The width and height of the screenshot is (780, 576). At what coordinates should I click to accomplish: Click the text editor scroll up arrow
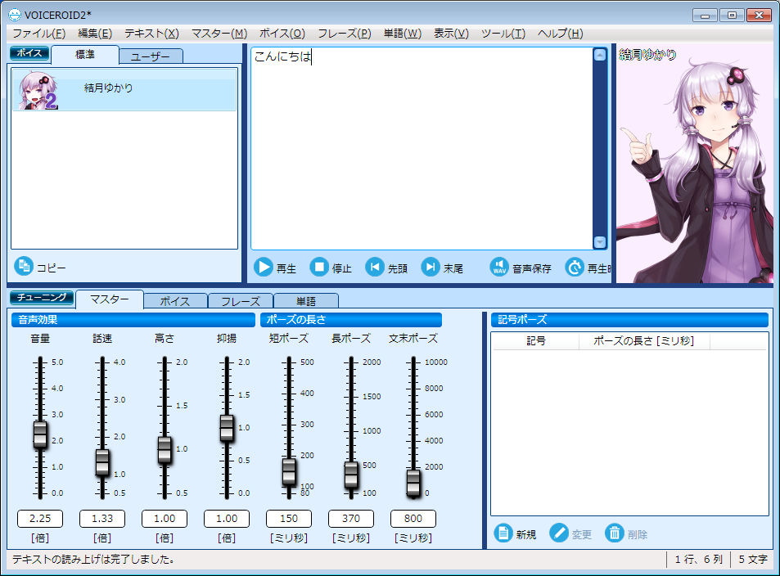tap(600, 55)
